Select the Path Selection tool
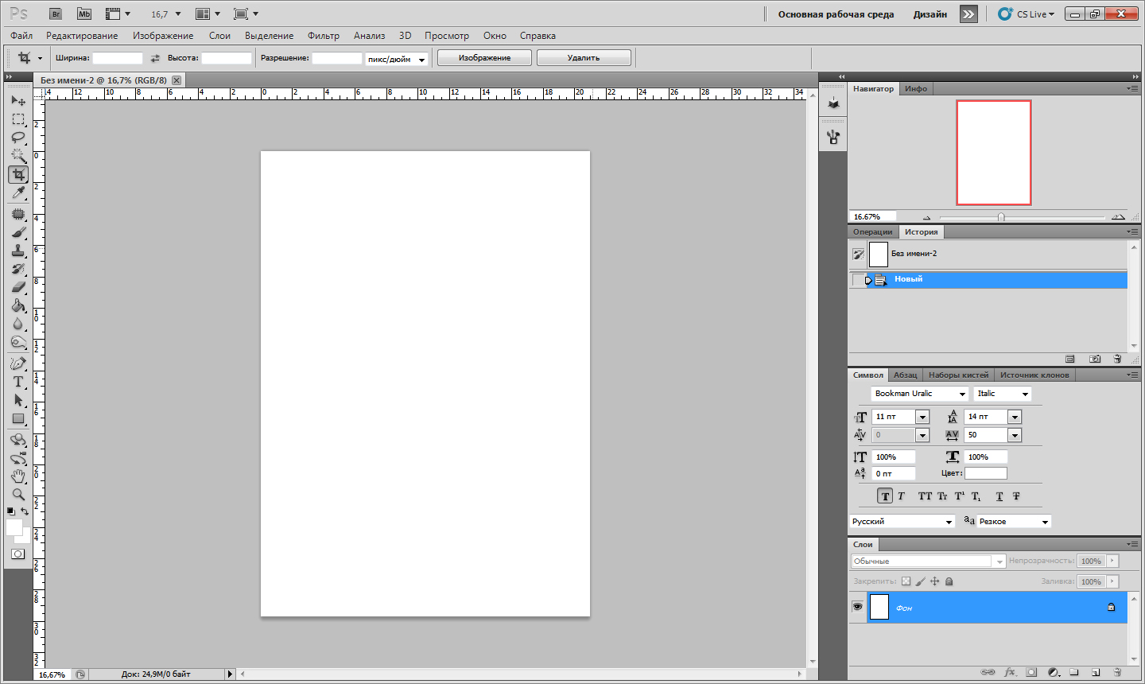Screen dimensions: 1145x684 tap(18, 400)
